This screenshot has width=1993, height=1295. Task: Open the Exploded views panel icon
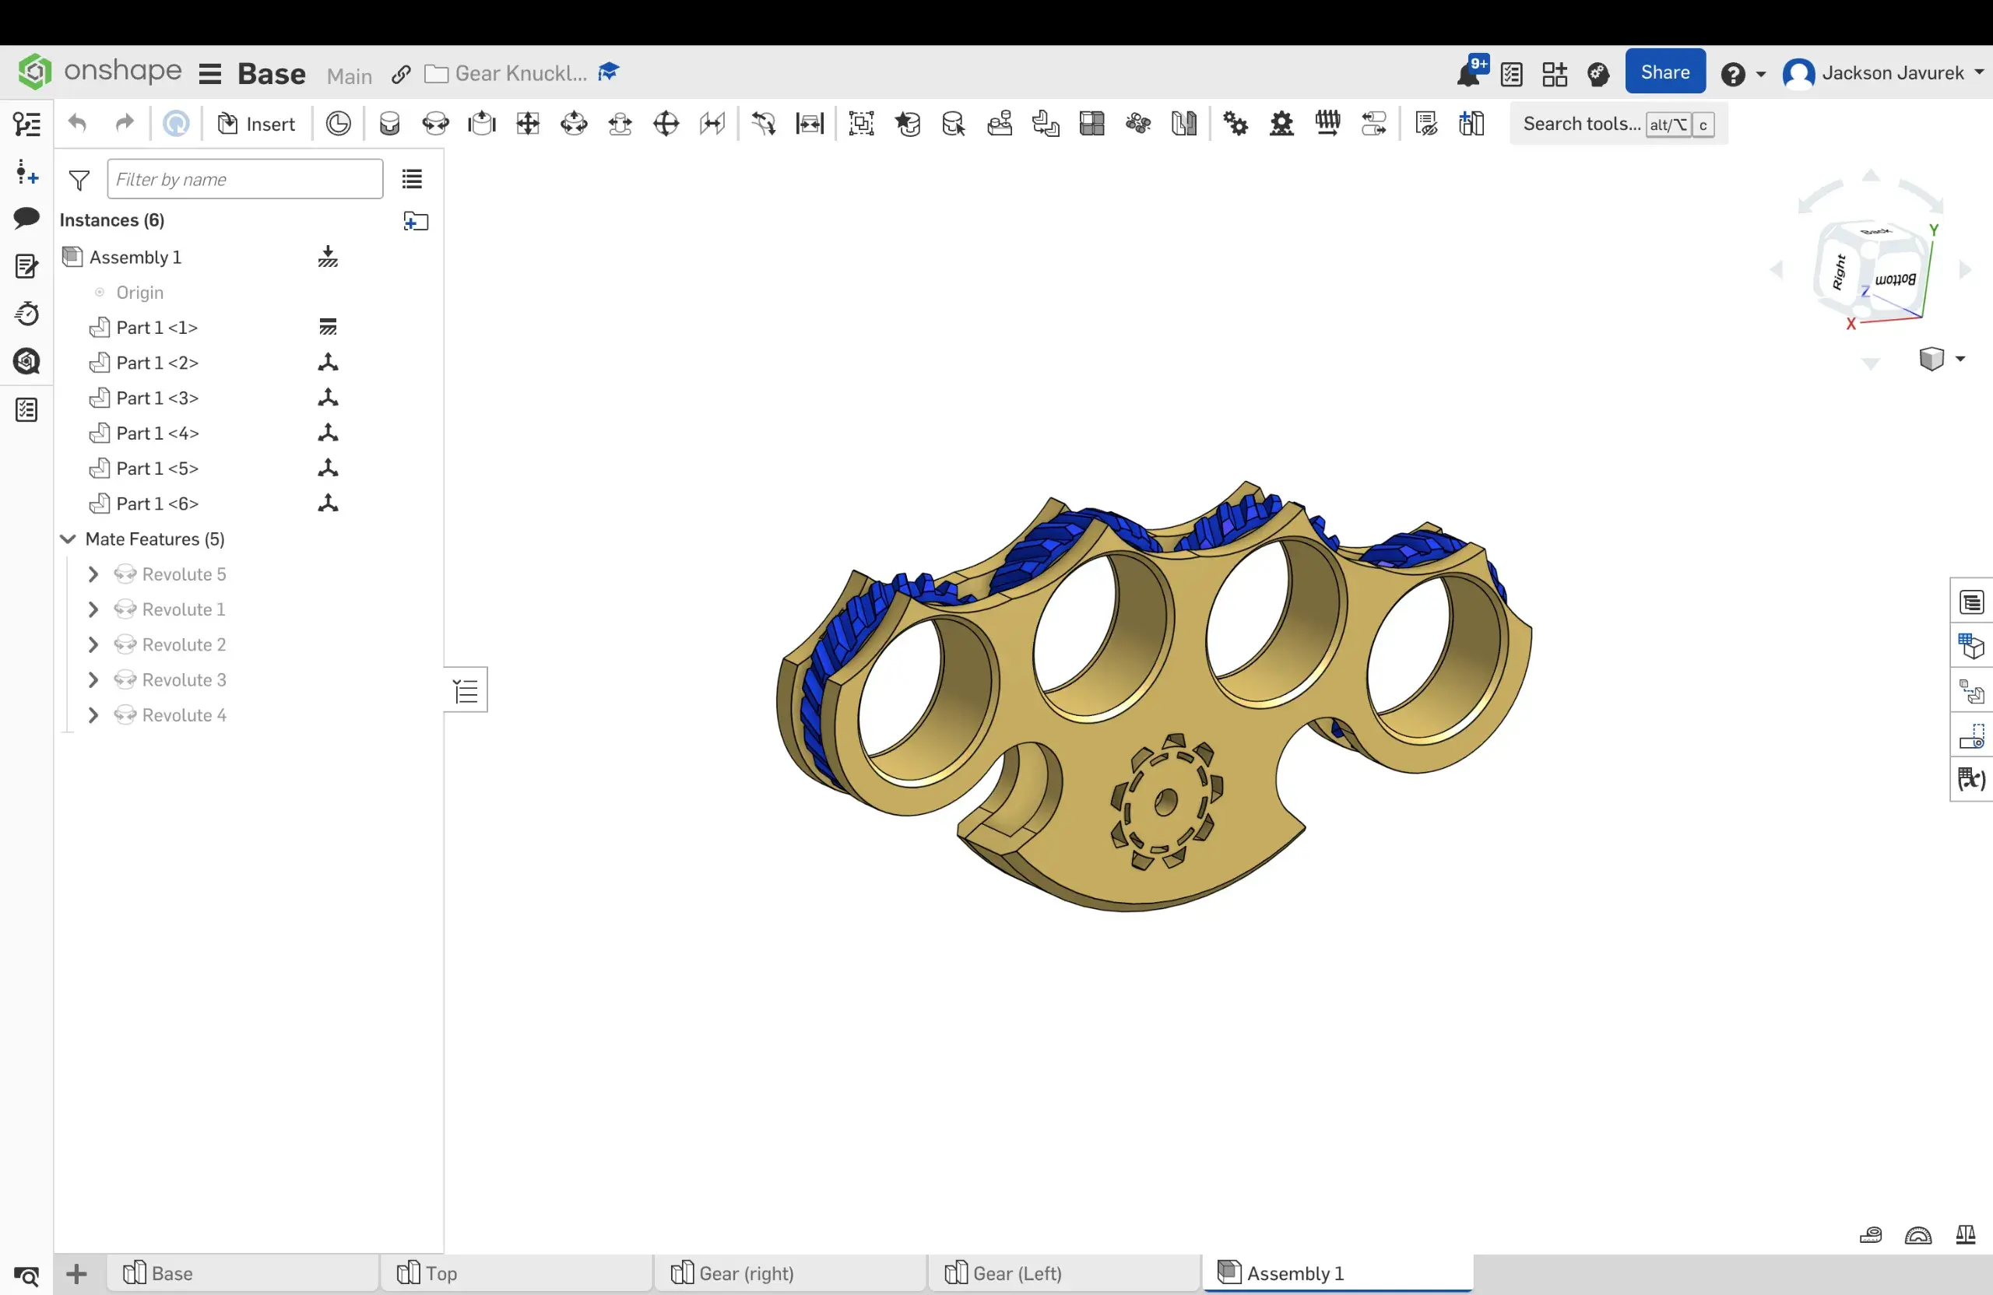point(1971,691)
